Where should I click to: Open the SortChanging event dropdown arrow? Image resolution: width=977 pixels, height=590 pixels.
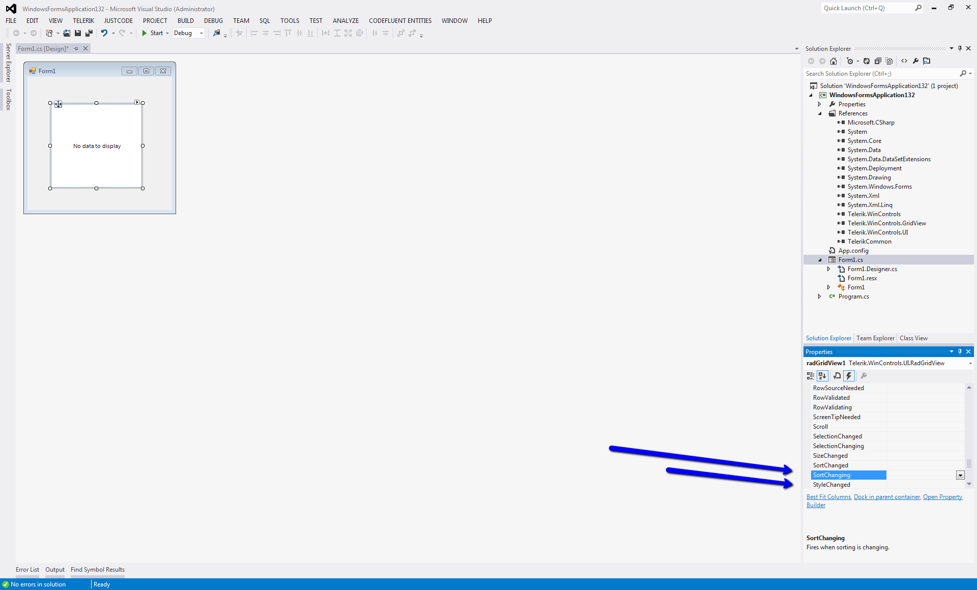960,475
